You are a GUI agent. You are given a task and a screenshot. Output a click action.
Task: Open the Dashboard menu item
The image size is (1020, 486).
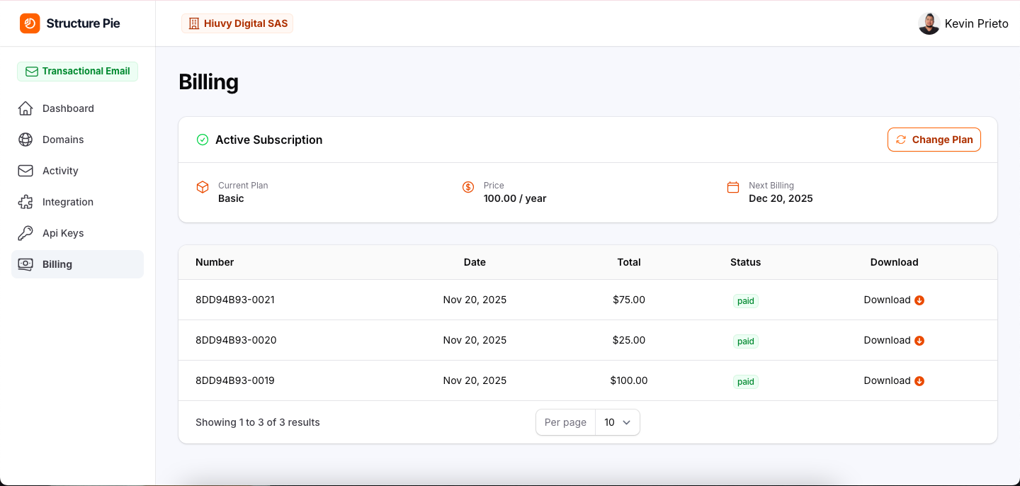click(x=77, y=108)
